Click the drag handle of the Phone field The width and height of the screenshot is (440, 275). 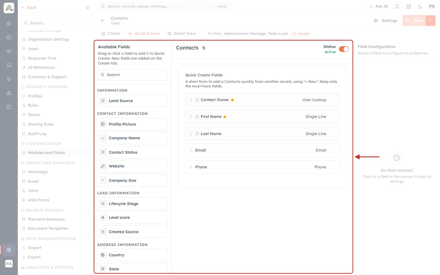191,167
